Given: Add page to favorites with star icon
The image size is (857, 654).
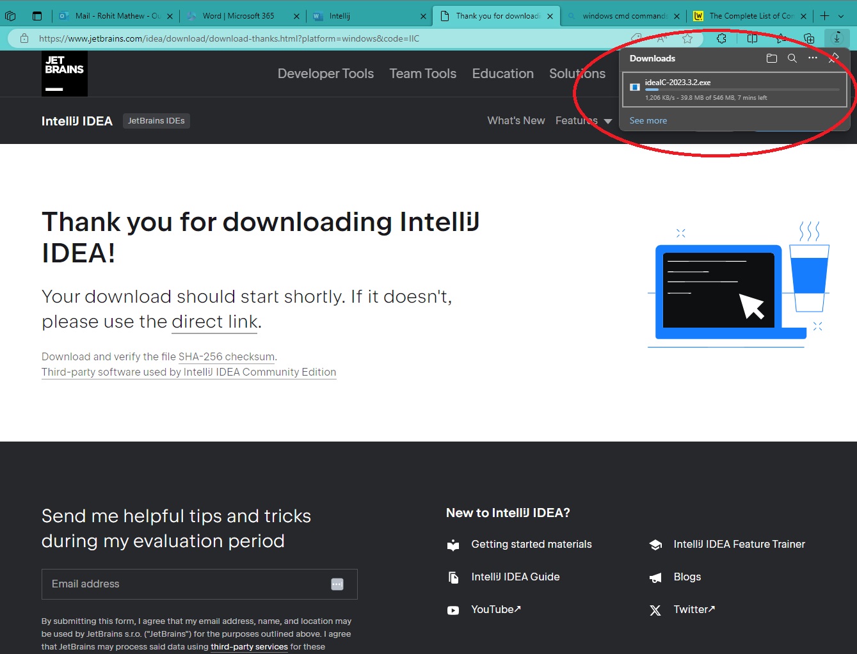Looking at the screenshot, I should click(688, 38).
